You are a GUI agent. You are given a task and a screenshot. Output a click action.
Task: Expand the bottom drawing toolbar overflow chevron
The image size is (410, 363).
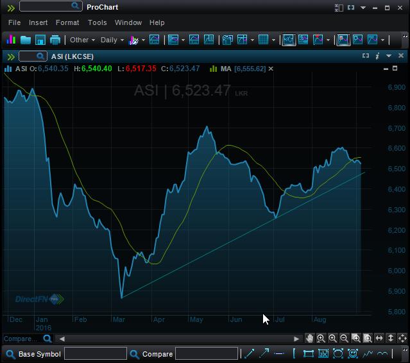click(x=405, y=350)
